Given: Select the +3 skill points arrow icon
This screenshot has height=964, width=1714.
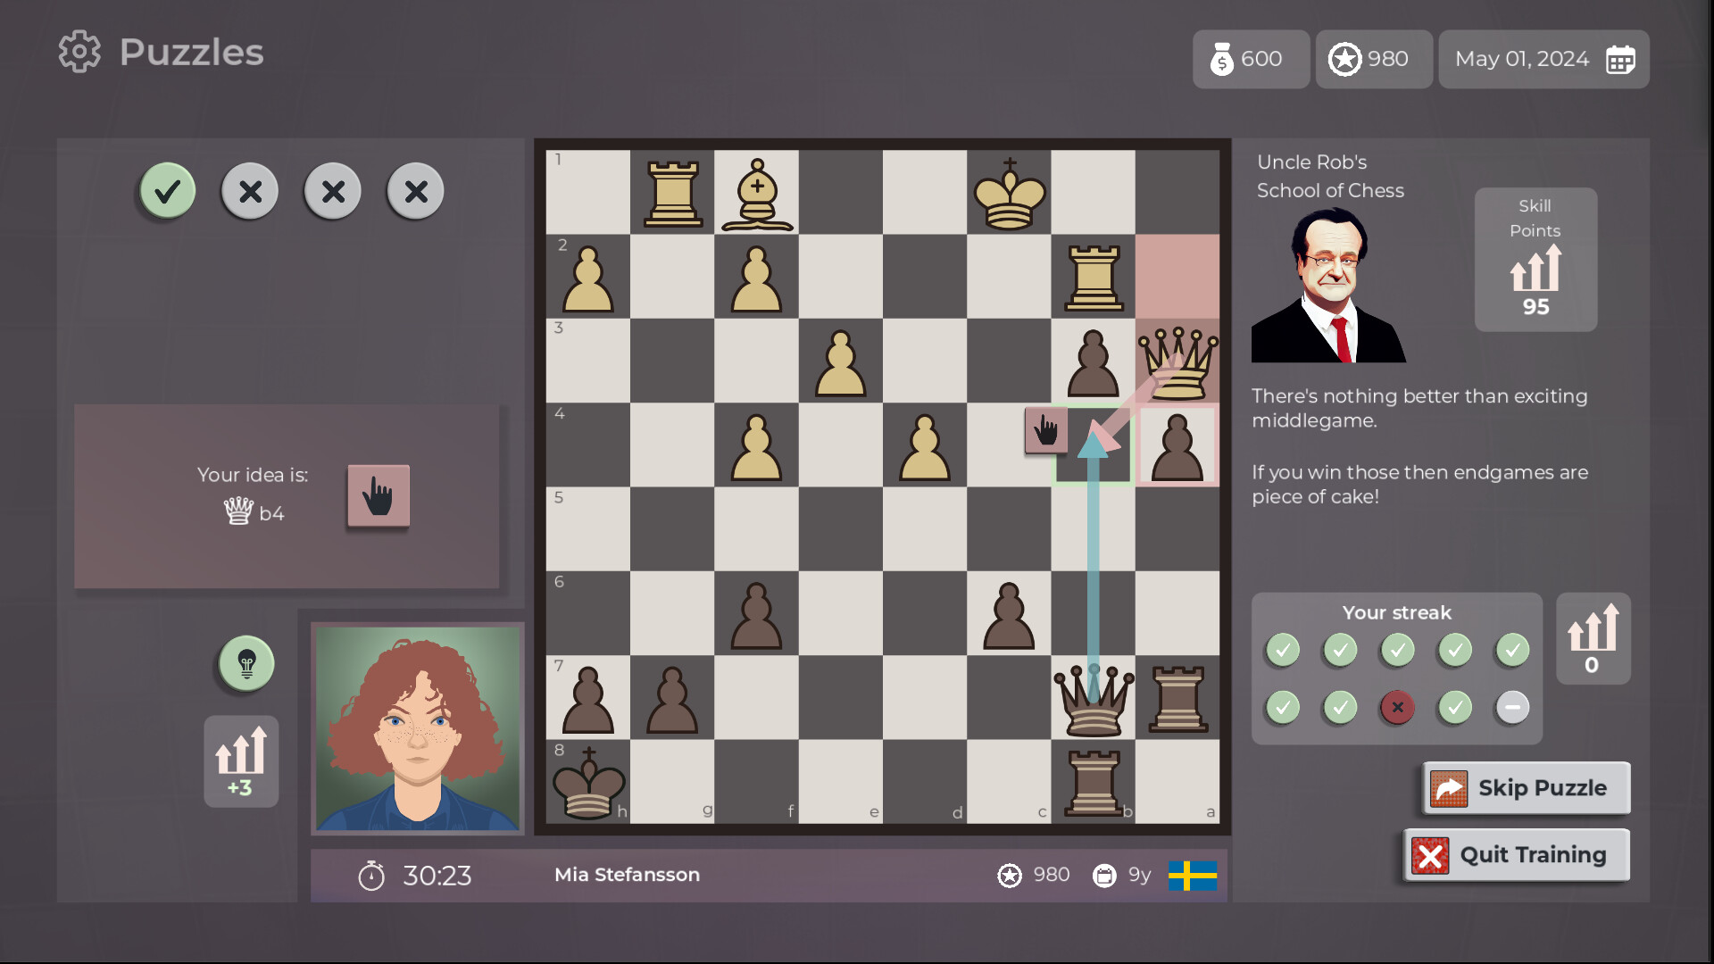Looking at the screenshot, I should tap(240, 761).
